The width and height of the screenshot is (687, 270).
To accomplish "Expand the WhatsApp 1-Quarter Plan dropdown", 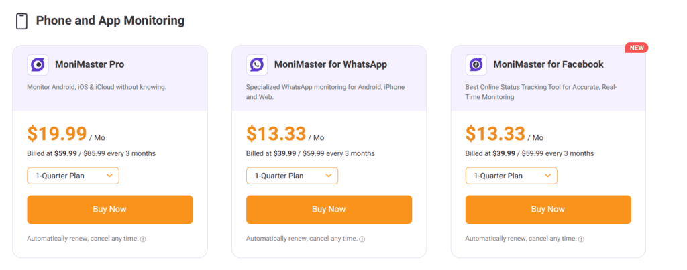I will click(x=292, y=176).
